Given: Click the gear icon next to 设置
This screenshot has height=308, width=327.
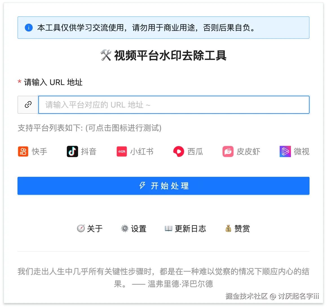Looking at the screenshot, I should (x=125, y=228).
